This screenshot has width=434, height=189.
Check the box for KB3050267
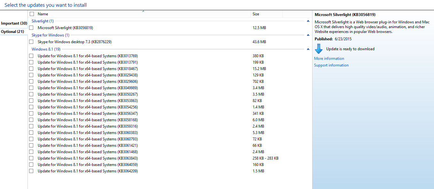[x=31, y=94]
